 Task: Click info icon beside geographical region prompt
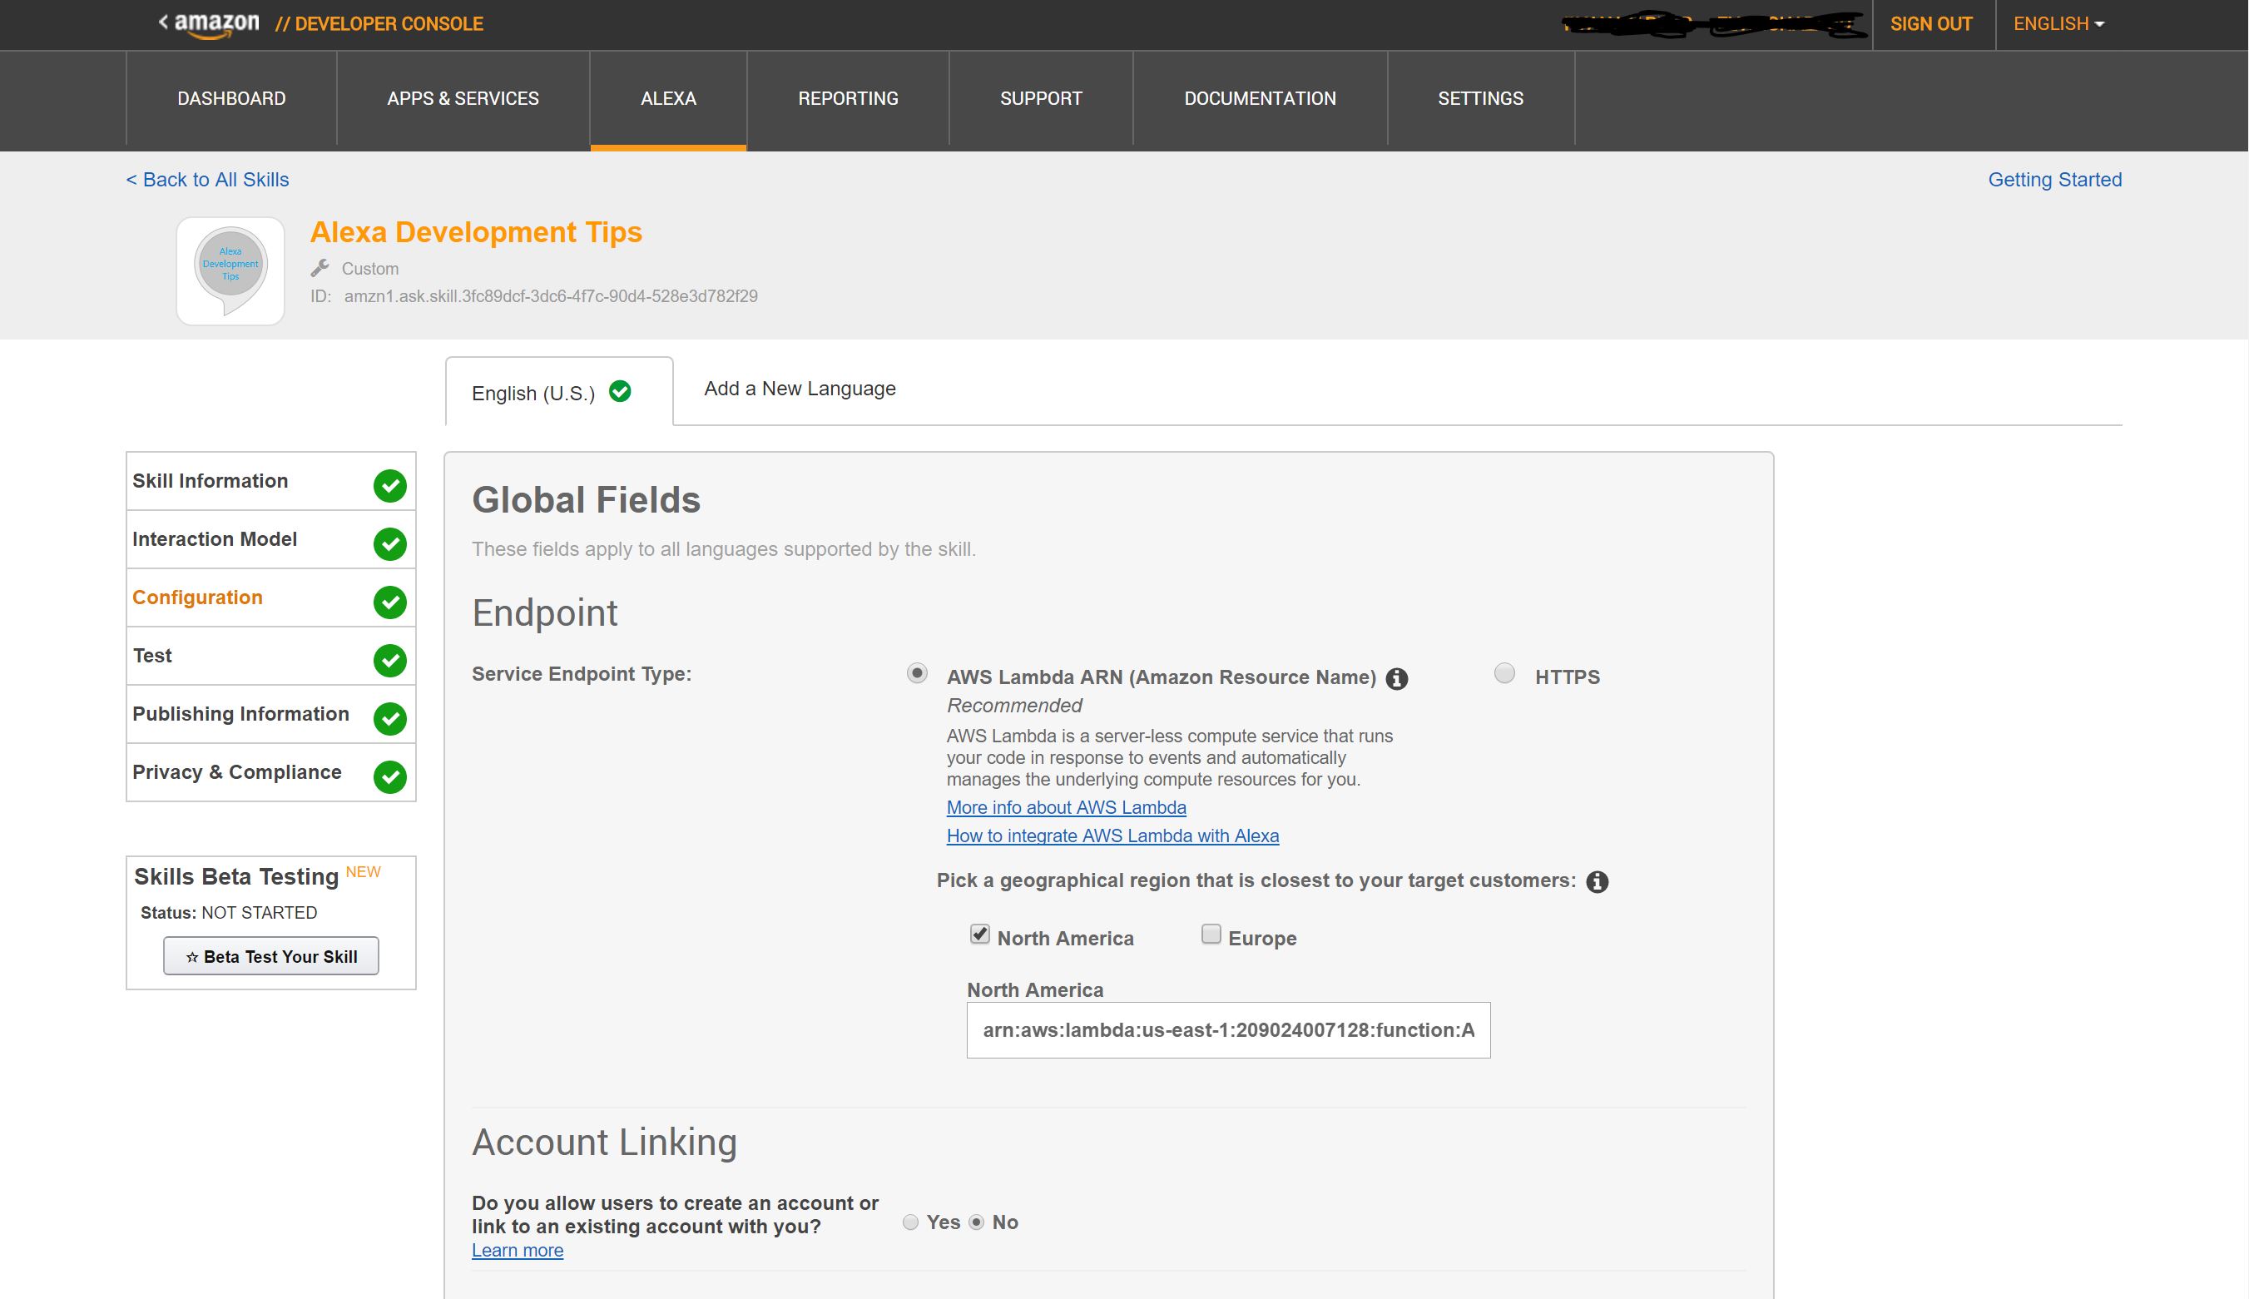coord(1598,882)
